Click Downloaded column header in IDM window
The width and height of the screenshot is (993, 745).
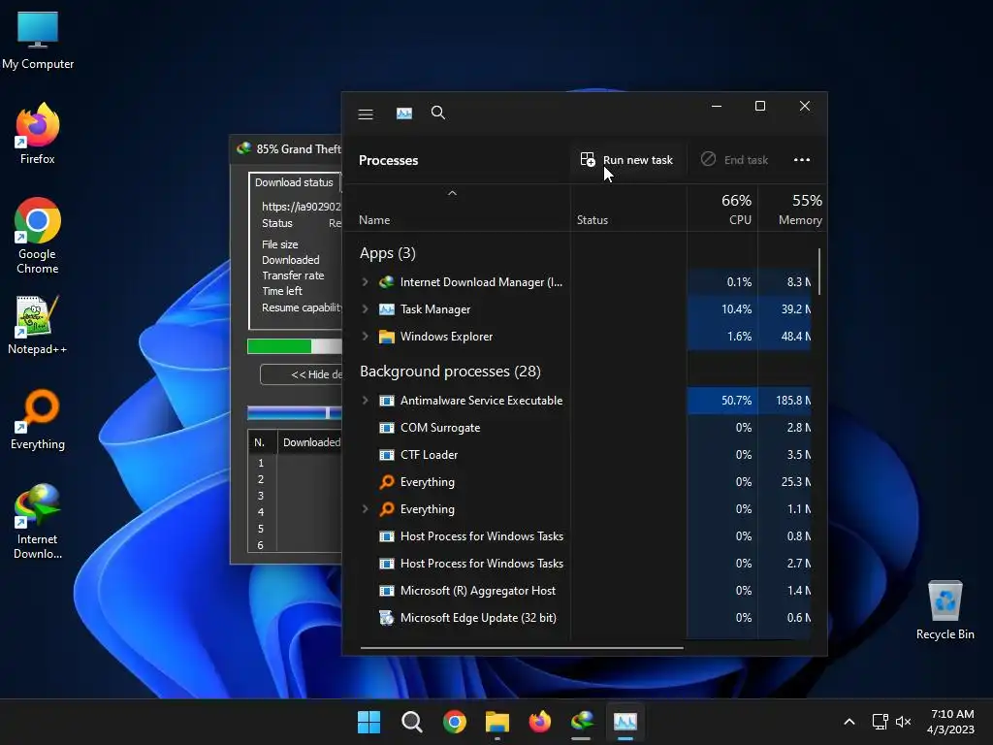pos(310,442)
